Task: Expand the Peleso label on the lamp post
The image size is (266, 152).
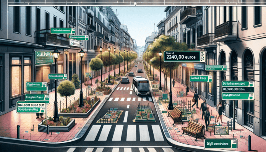Action: tap(57, 76)
